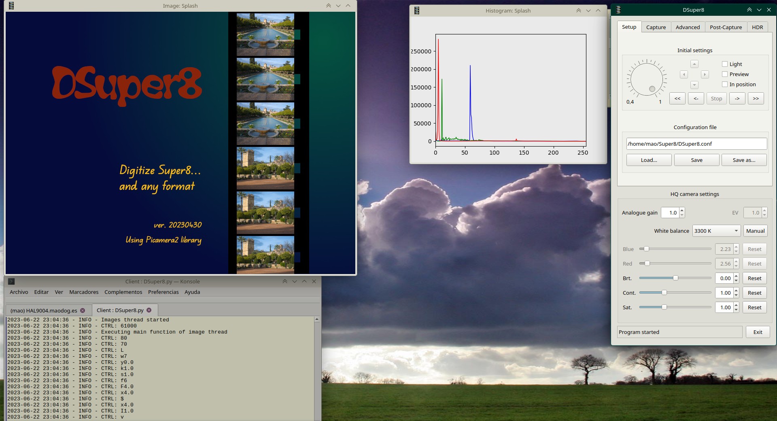Open the Marcadores menu in Konsole
777x421 pixels.
click(84, 292)
